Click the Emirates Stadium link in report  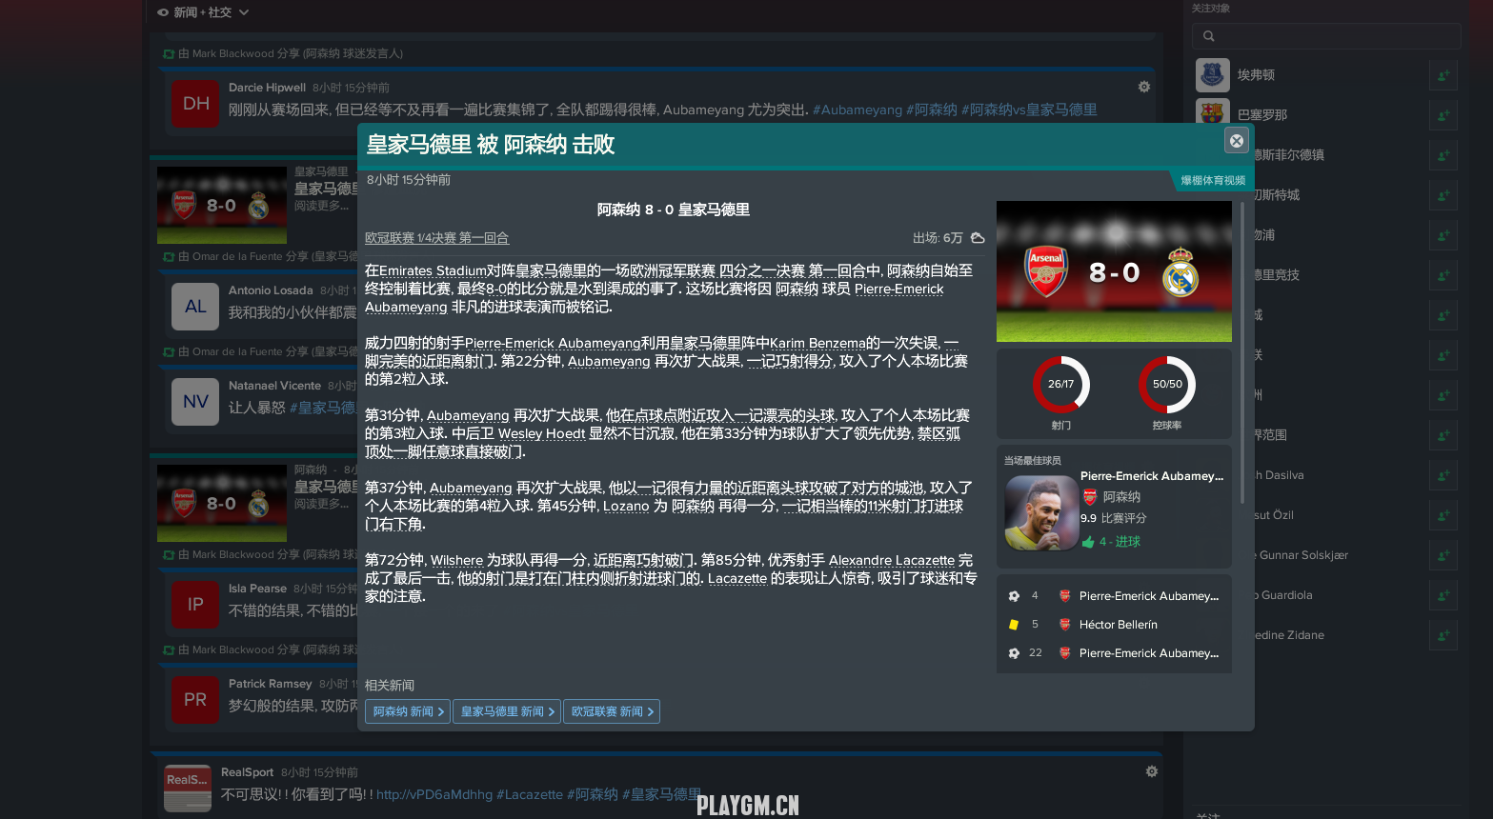click(x=433, y=270)
